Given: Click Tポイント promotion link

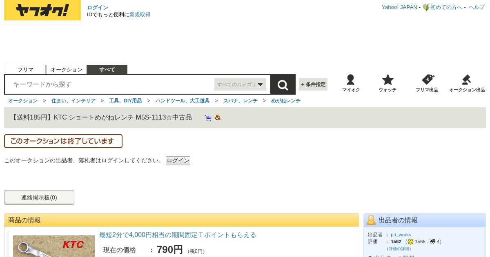Looking at the screenshot, I should (x=178, y=235).
